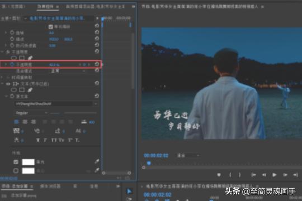The image size is (302, 201).
Task: Pick stroke color with the eyedropper
Action: [97, 170]
